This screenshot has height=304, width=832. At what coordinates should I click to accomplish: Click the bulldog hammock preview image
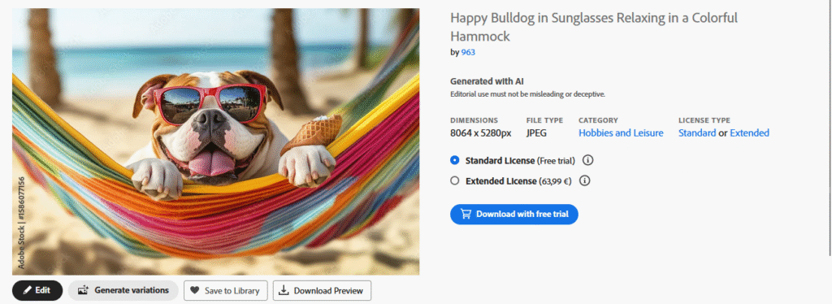[215, 141]
